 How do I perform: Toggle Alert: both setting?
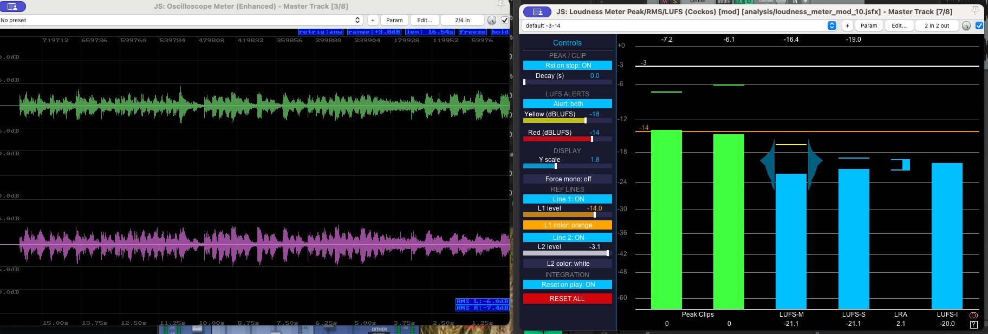point(568,104)
